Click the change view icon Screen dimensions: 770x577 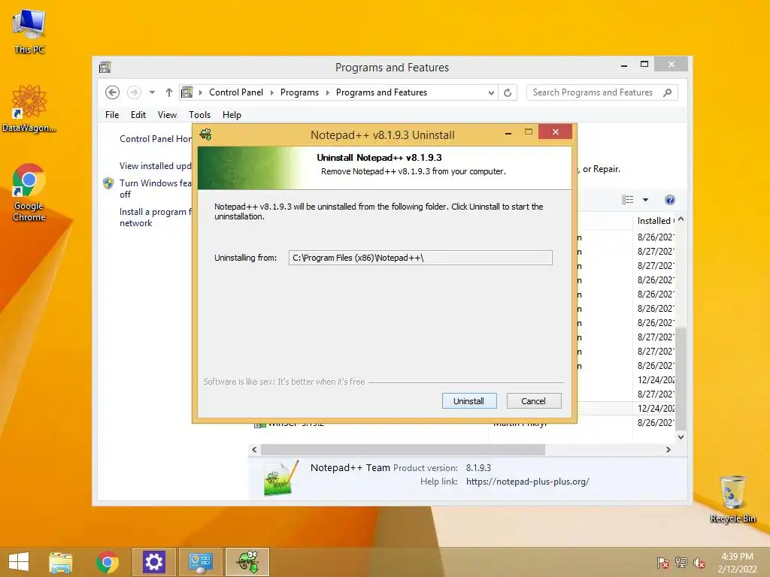point(628,200)
